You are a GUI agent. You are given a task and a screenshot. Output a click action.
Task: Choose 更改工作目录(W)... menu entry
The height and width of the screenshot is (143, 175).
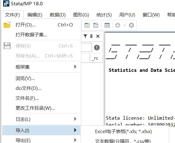(41, 108)
